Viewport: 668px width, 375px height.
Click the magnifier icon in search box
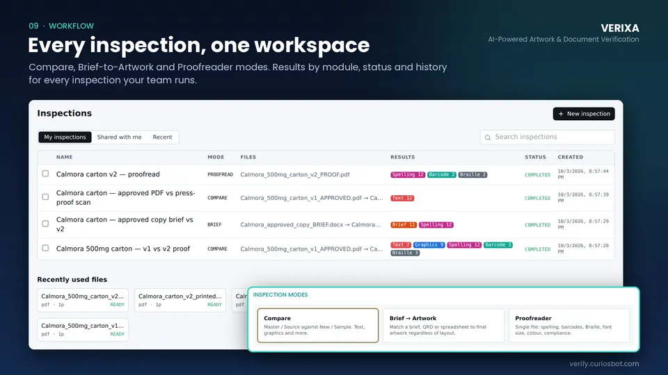pyautogui.click(x=488, y=137)
